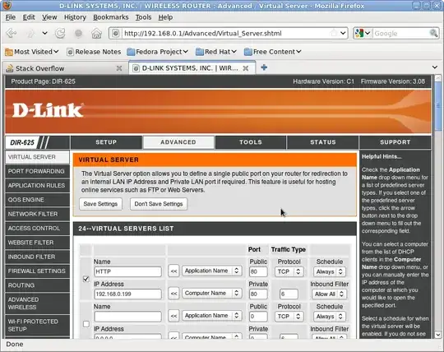Open Access Control in sidebar
The height and width of the screenshot is (352, 444).
37,229
